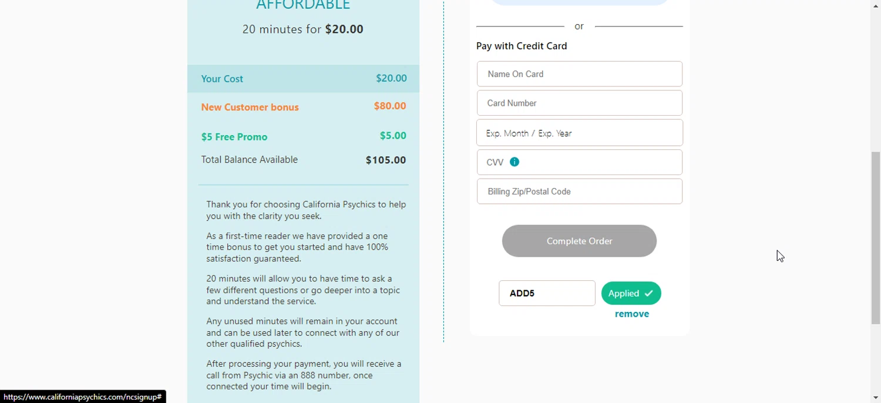This screenshot has height=403, width=881.
Task: Select the Exp. Month / Exp. Year field
Action: [579, 133]
